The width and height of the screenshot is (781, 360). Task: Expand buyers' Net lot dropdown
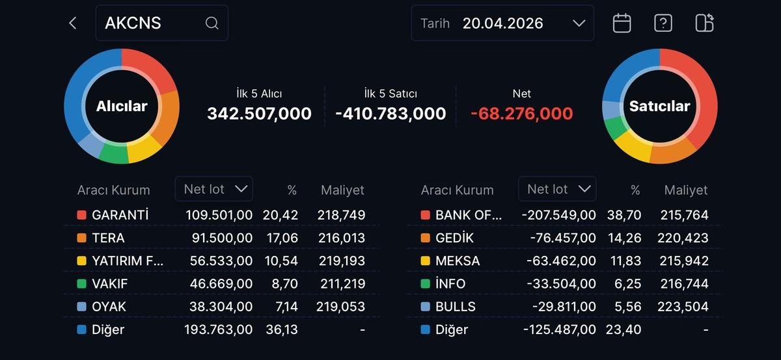pyautogui.click(x=214, y=189)
